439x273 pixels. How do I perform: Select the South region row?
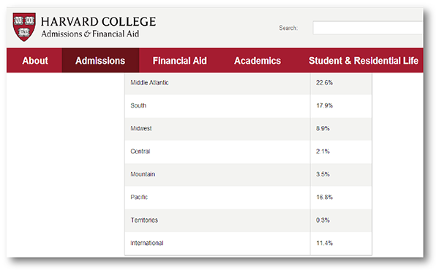point(248,105)
